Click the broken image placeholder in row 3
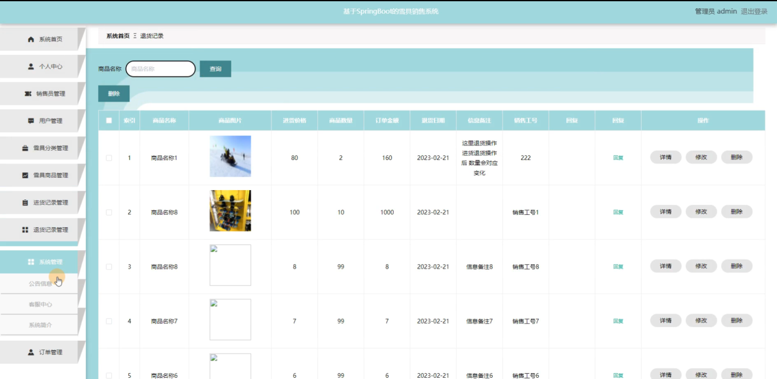Screen dimensions: 777x379 click(230, 265)
